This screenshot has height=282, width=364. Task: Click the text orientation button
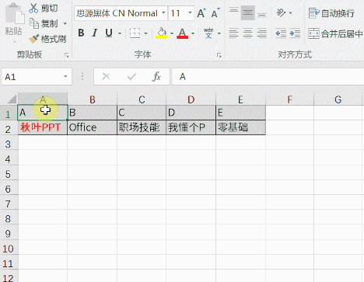[281, 12]
